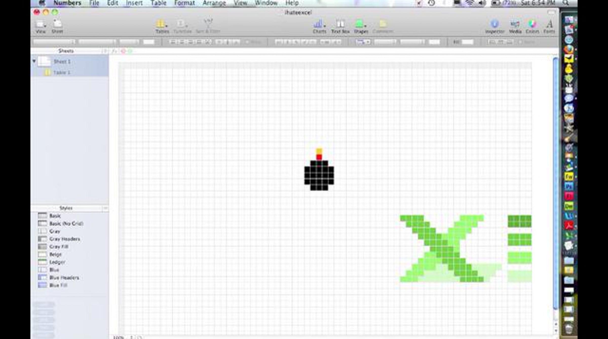Open the Inspector panel
The image size is (608, 339).
point(495,26)
